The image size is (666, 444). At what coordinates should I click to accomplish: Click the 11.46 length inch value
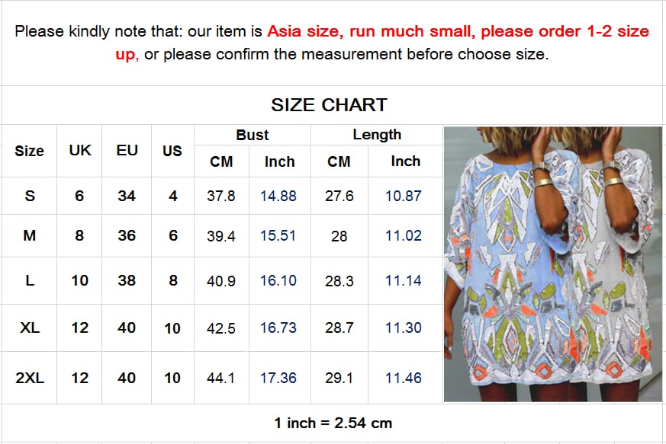403,378
